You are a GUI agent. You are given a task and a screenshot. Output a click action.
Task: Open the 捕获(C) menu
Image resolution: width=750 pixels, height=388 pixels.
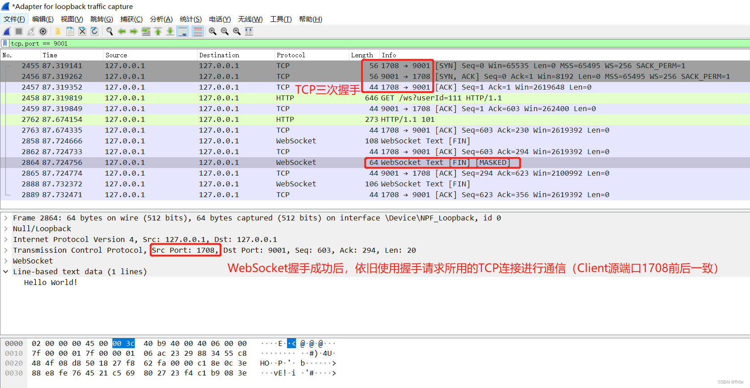132,19
